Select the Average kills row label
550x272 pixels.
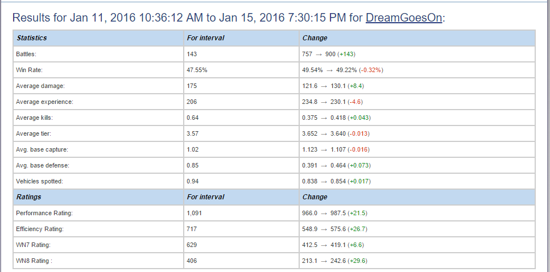pyautogui.click(x=35, y=118)
